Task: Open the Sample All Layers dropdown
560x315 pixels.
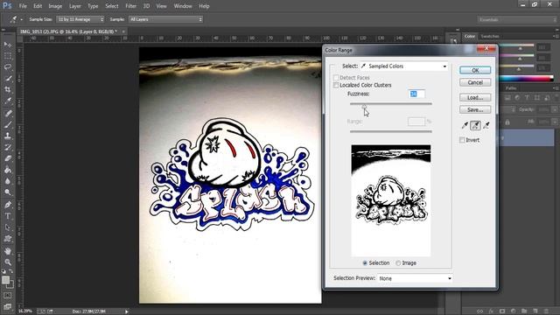Action: (x=165, y=19)
